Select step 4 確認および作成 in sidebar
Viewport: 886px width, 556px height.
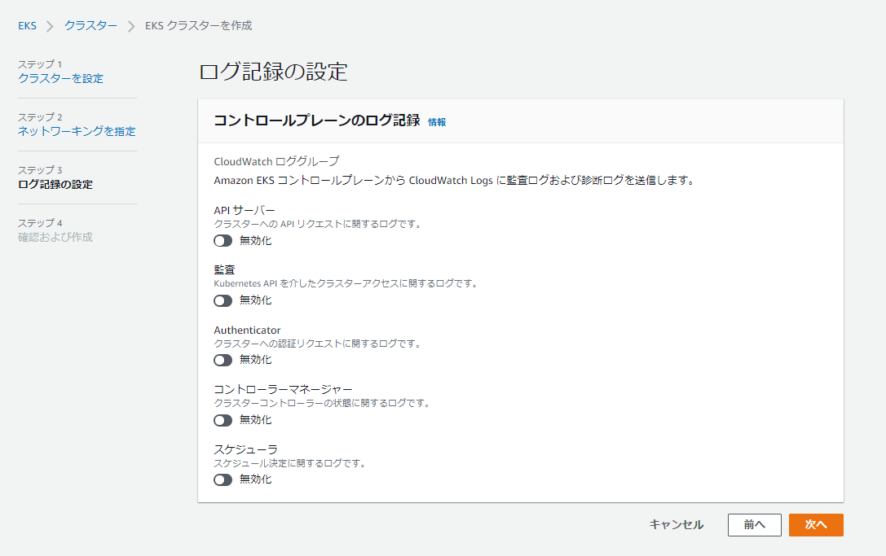[55, 237]
